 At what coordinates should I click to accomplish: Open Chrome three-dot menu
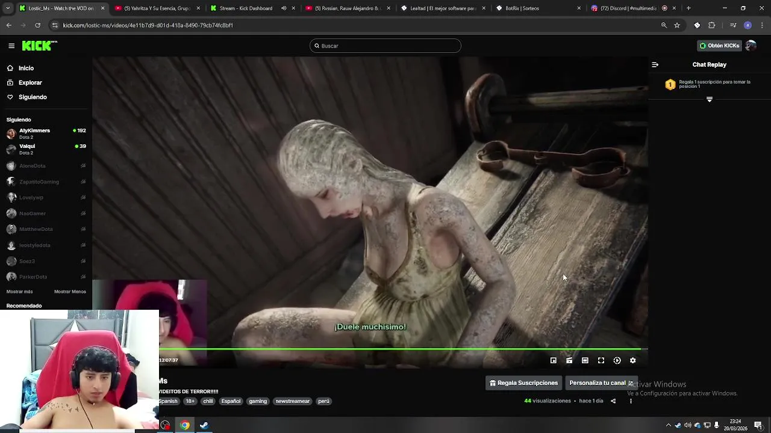pyautogui.click(x=763, y=25)
